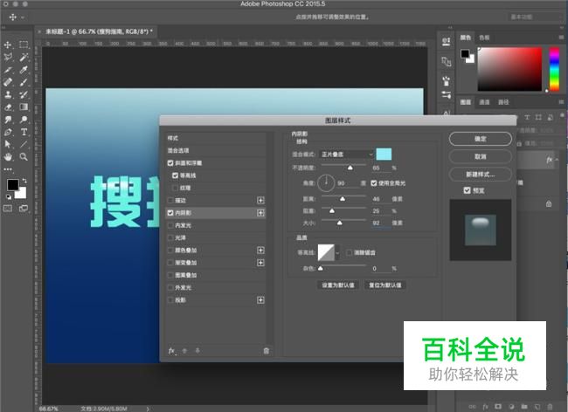Select the Horizontal Type tool
The height and width of the screenshot is (412, 568).
[x=24, y=132]
